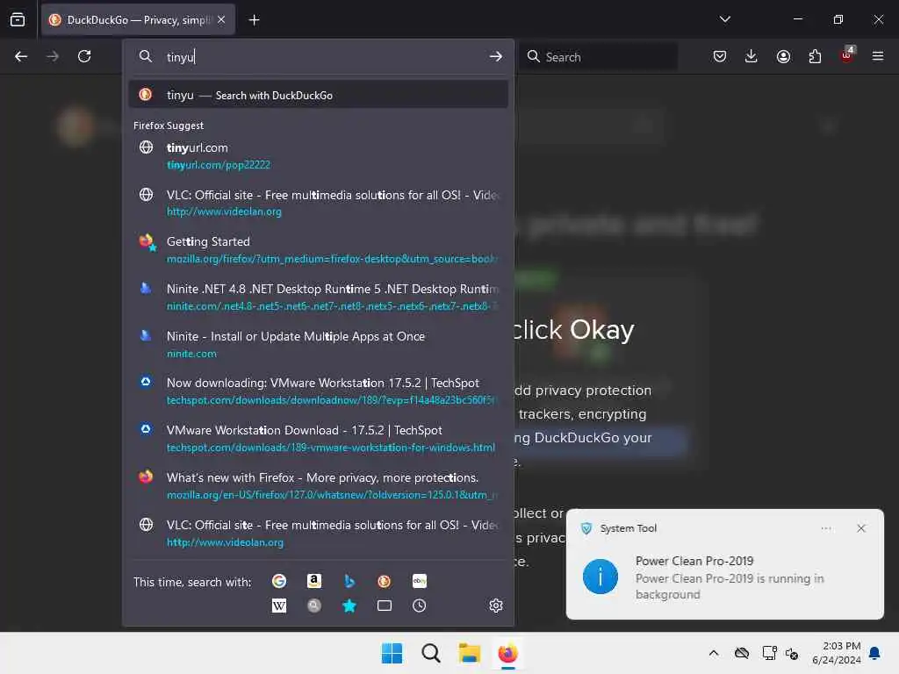Open the muted volume tray icon
Screen dimensions: 899x674
point(792,653)
